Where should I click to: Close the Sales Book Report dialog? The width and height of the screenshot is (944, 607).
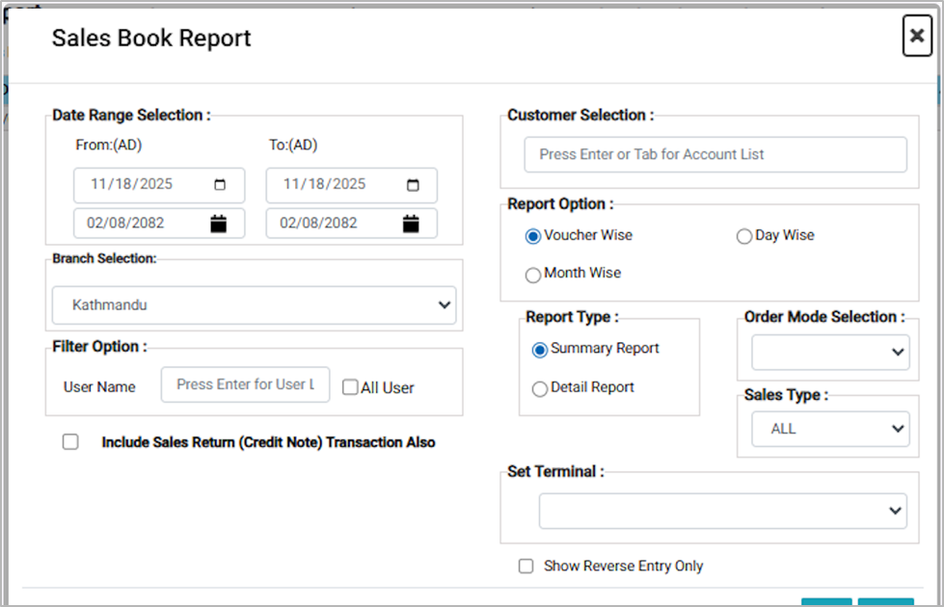916,37
